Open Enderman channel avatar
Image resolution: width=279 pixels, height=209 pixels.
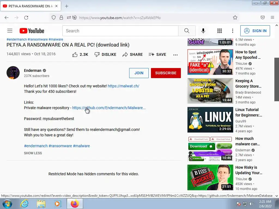pyautogui.click(x=13, y=72)
